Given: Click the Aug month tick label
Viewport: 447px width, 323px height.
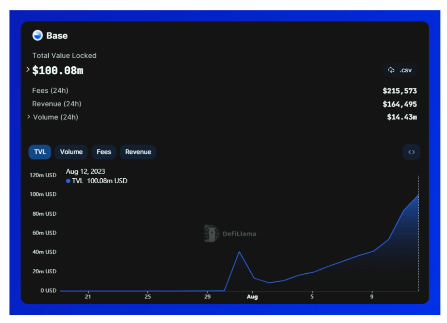Looking at the screenshot, I should (x=252, y=297).
